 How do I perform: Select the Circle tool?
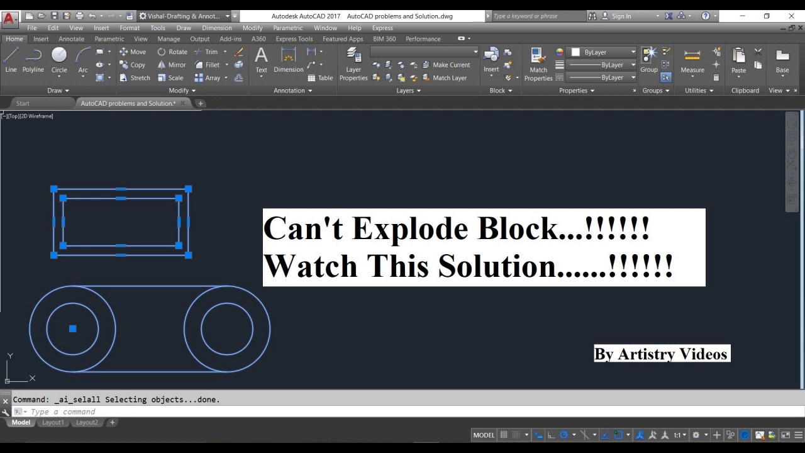pos(59,61)
